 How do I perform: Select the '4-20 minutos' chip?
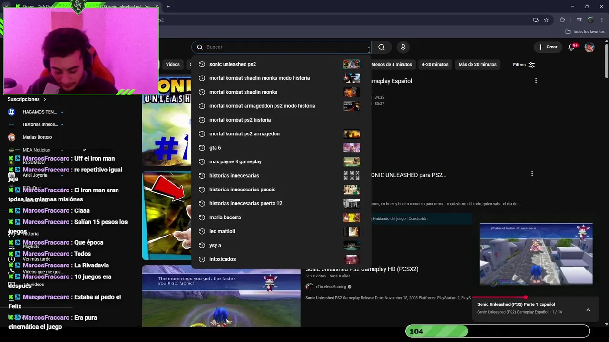click(435, 65)
